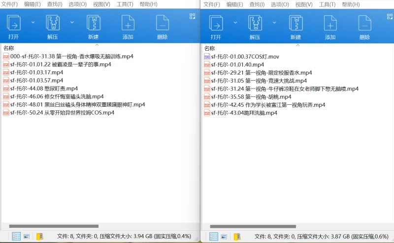394x243 pixels.
Task: Click the 名称 column header in left window
Action: pyautogui.click(x=9, y=48)
